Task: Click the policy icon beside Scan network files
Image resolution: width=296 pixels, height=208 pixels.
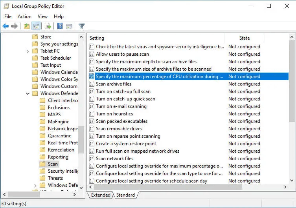Action: tap(92, 159)
